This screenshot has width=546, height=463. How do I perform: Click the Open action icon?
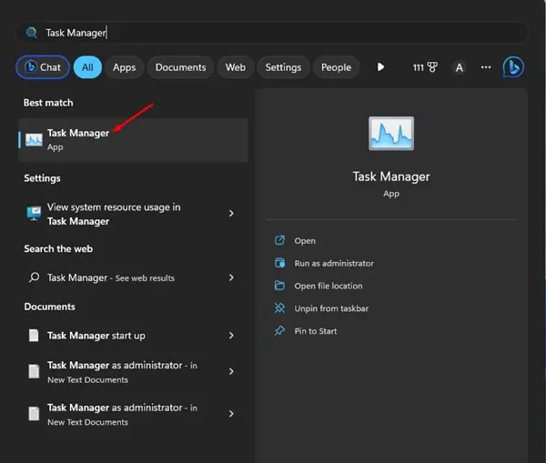(x=279, y=240)
